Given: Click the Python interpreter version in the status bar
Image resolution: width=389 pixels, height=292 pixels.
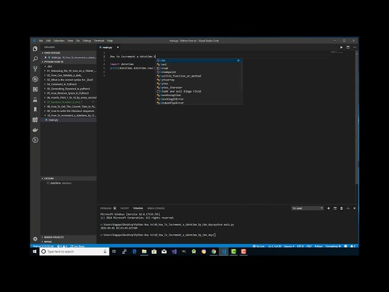Looking at the screenshot, I should 43,246.
